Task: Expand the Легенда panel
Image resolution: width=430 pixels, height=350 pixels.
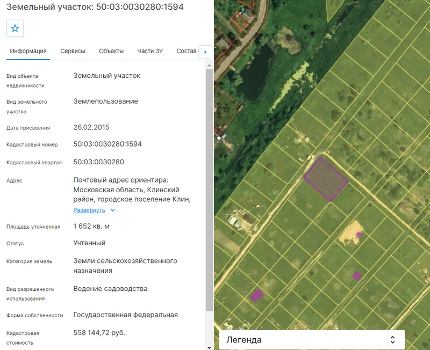Action: [312, 340]
